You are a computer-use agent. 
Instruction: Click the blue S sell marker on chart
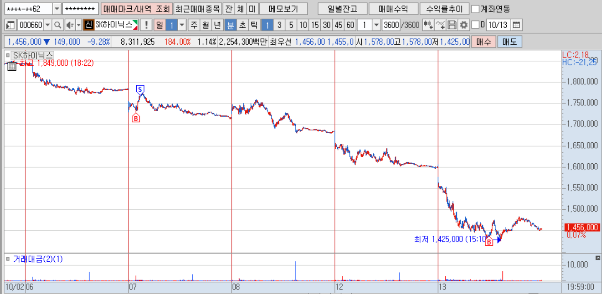[140, 89]
